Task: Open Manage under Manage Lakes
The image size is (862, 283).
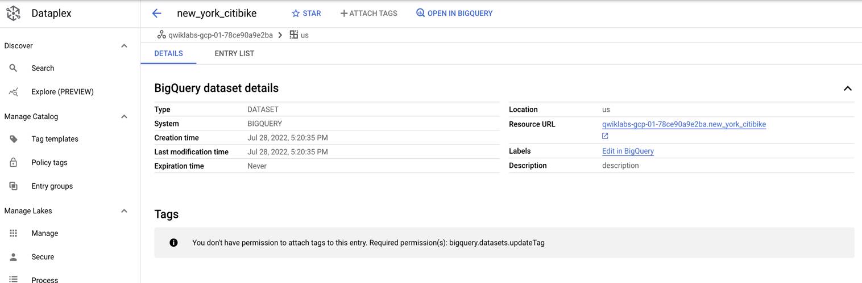Action: coord(44,233)
